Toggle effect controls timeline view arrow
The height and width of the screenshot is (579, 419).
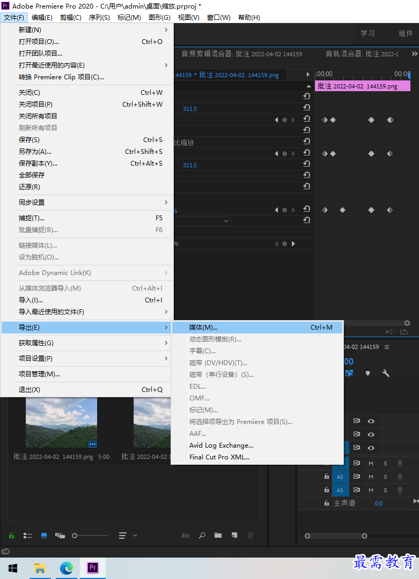[x=308, y=74]
